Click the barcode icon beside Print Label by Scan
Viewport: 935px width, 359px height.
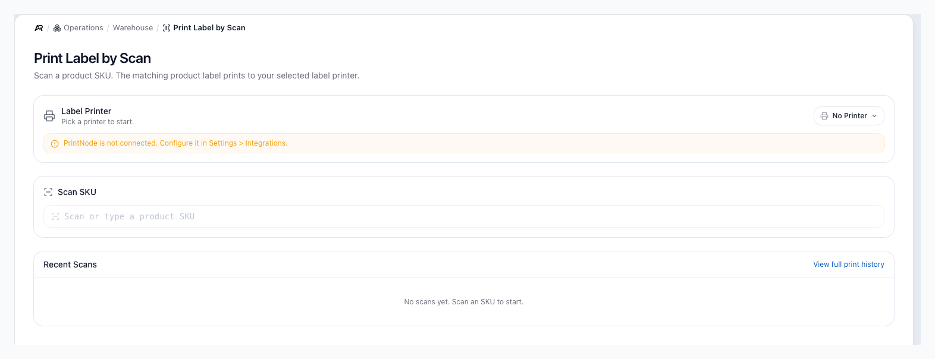pyautogui.click(x=167, y=28)
